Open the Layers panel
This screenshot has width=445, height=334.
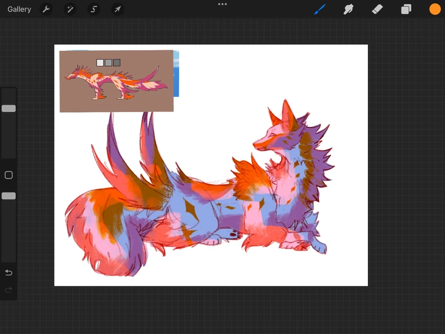point(406,9)
